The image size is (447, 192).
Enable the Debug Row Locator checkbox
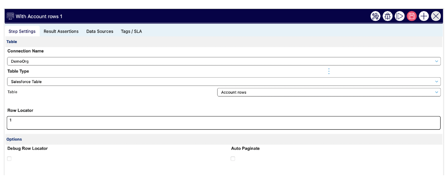coord(9,159)
